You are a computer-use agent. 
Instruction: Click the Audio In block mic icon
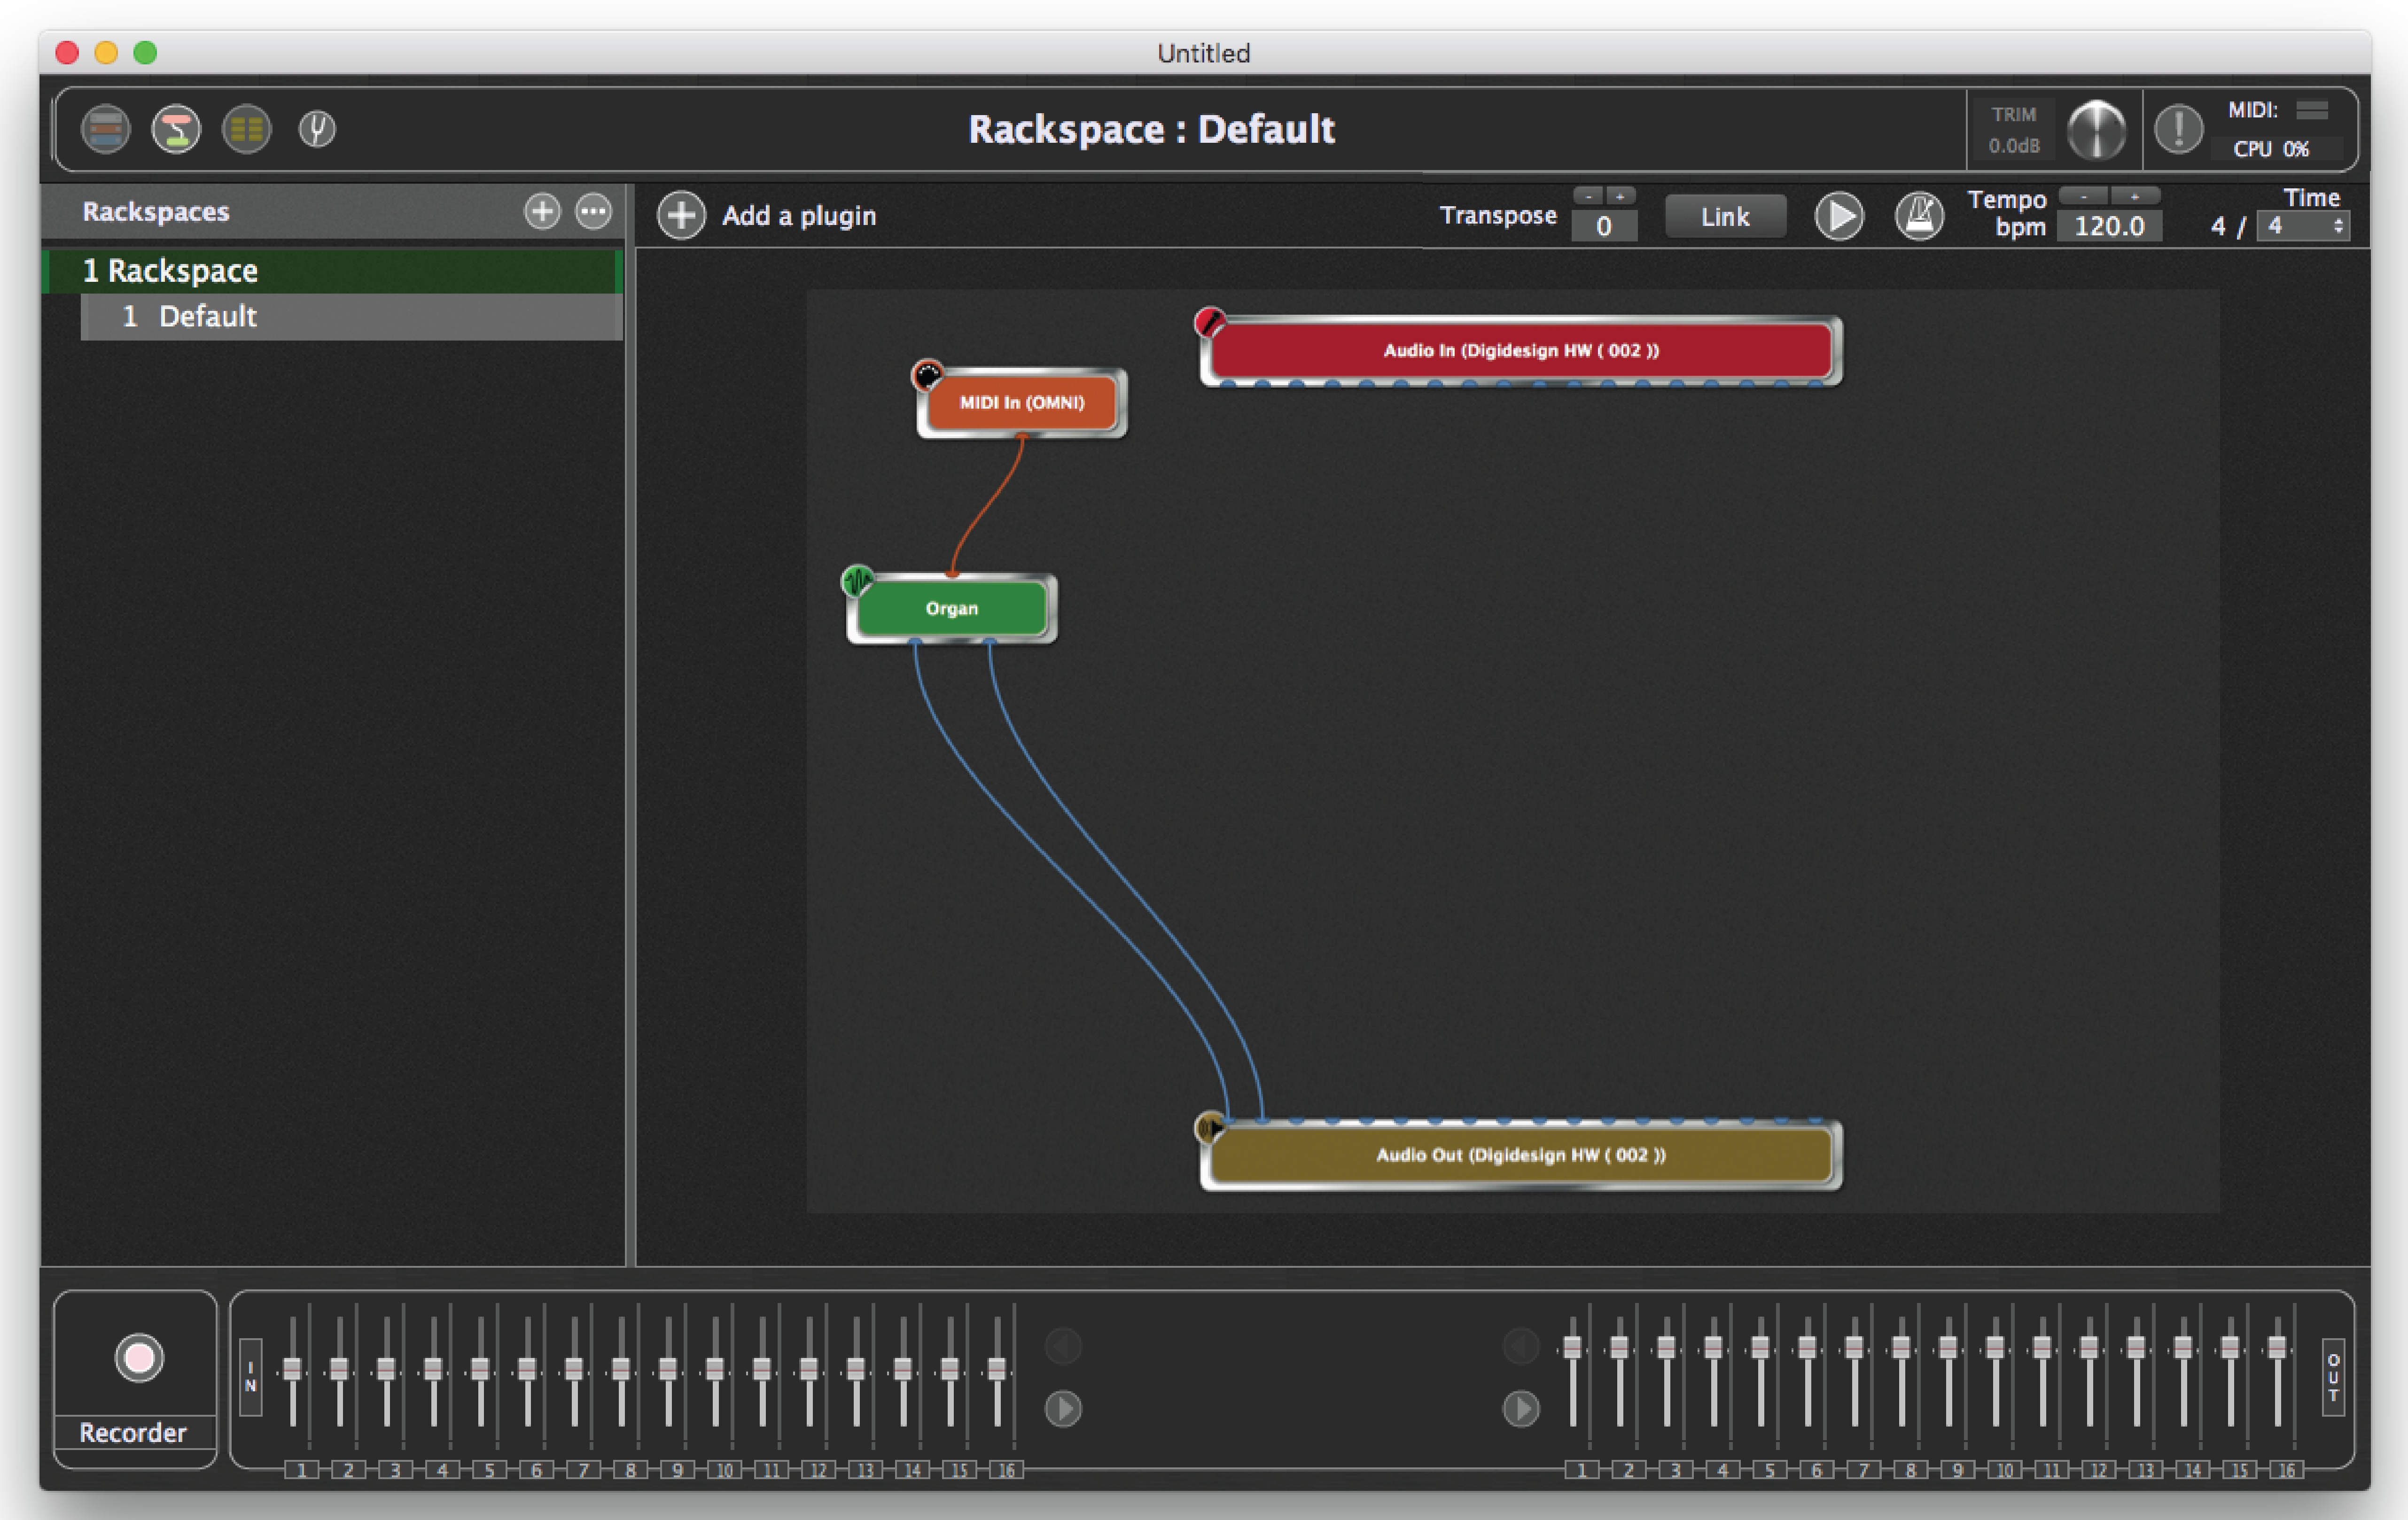coord(1210,322)
